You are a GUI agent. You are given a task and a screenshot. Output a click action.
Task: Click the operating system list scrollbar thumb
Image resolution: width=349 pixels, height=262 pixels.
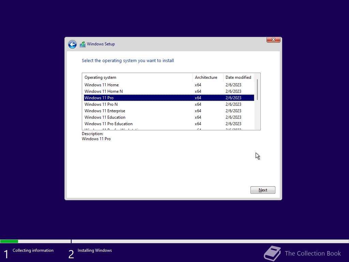[257, 89]
